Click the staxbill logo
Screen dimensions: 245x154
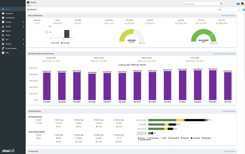[x=8, y=151]
